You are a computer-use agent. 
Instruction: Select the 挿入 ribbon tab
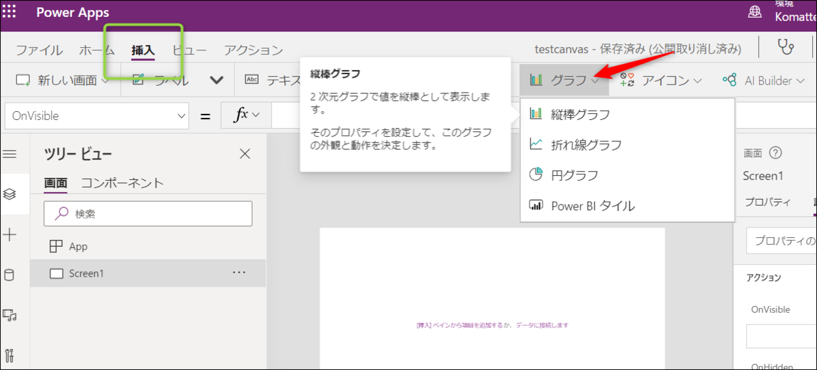[x=143, y=50]
